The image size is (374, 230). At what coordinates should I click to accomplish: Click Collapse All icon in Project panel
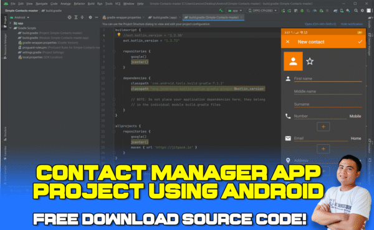pos(82,17)
